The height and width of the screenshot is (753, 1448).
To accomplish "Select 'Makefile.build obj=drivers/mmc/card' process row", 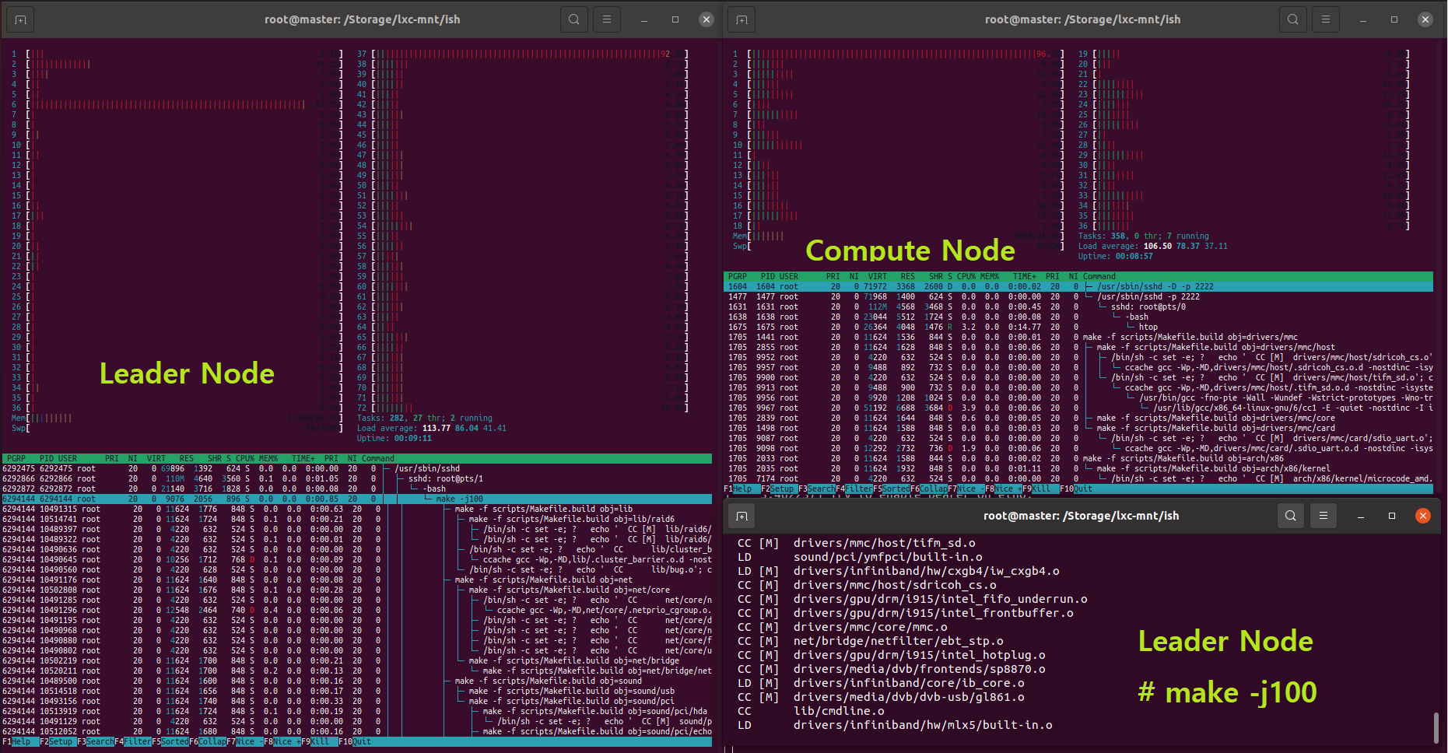I will point(1078,429).
